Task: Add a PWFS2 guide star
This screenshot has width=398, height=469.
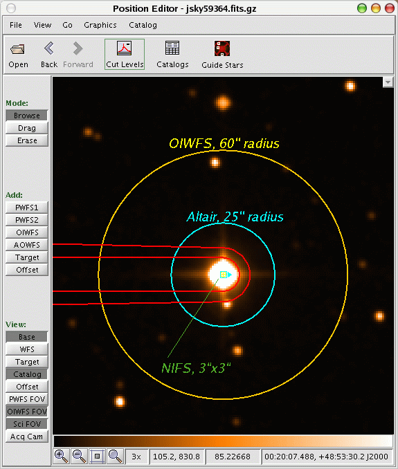Action: (x=26, y=220)
